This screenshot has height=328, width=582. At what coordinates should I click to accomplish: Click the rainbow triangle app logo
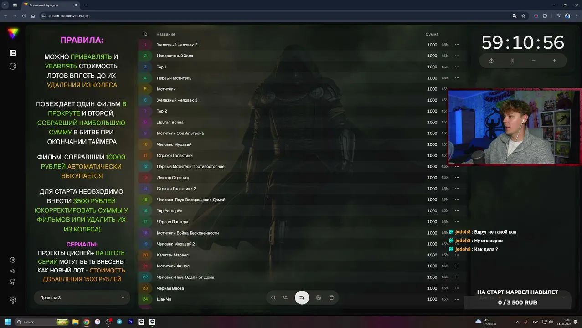(13, 33)
